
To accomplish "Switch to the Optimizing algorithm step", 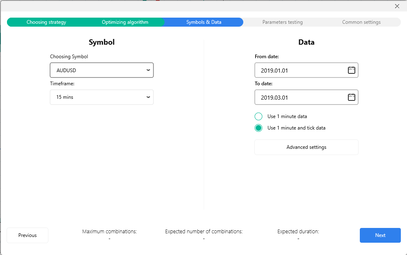I will (125, 22).
